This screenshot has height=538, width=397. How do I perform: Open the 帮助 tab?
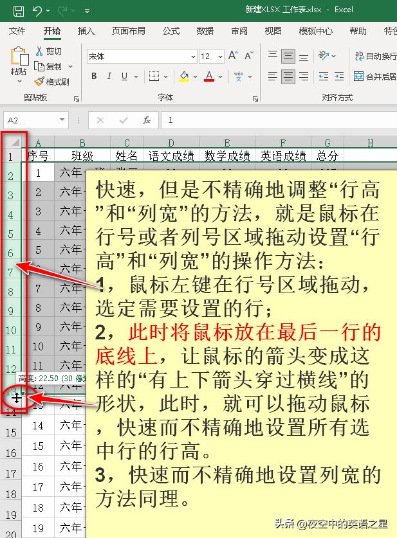[358, 31]
